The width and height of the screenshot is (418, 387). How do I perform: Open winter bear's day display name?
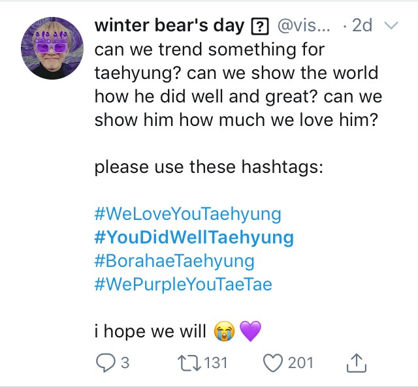coord(170,25)
